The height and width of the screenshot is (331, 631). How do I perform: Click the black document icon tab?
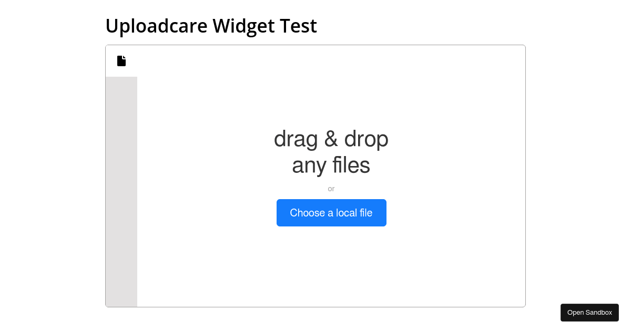point(121,61)
